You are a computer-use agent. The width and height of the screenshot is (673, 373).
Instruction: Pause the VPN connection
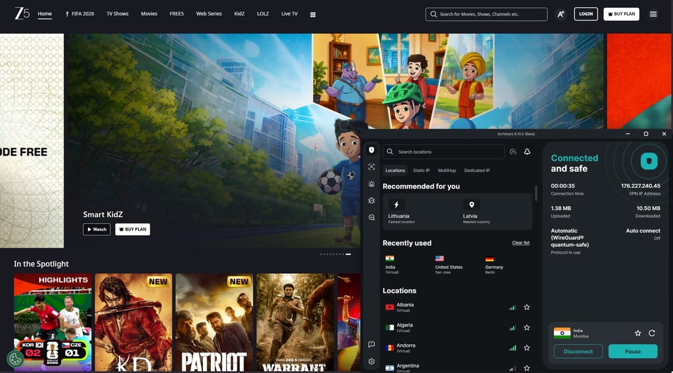point(633,351)
